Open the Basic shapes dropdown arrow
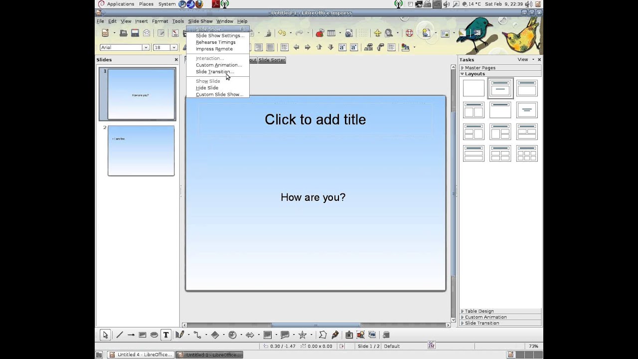Screen dimensions: 638x359 tap(223, 335)
